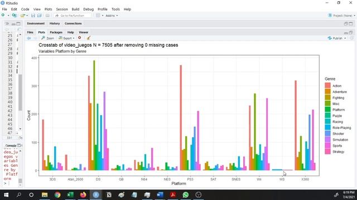Switch to the Environment tab
This screenshot has height=200, width=357.
coord(36,23)
